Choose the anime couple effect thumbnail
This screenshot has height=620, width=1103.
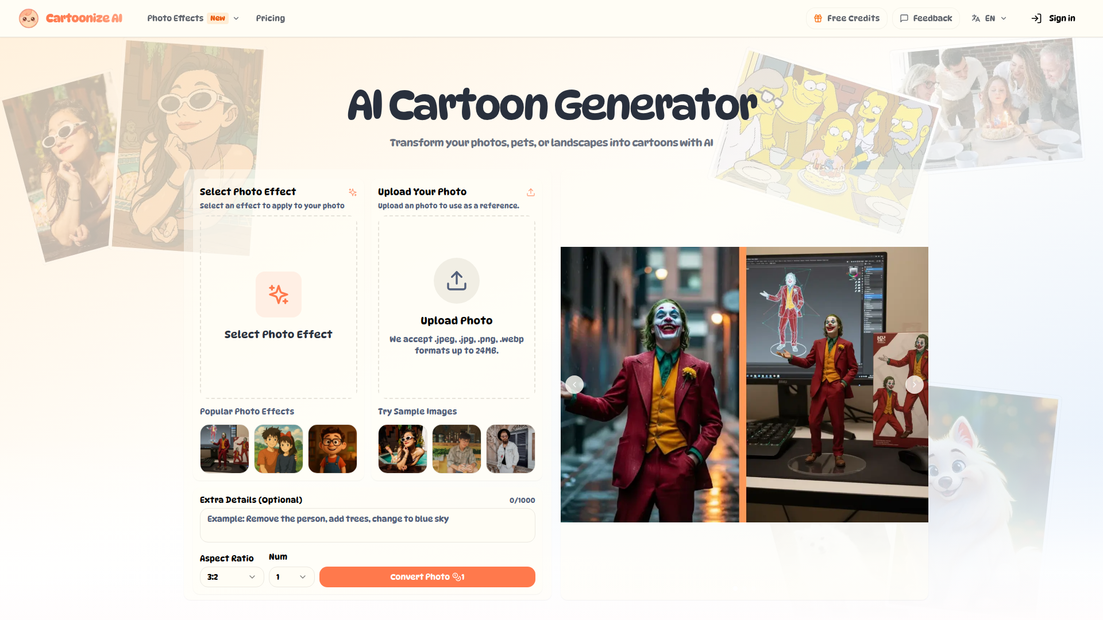[279, 449]
